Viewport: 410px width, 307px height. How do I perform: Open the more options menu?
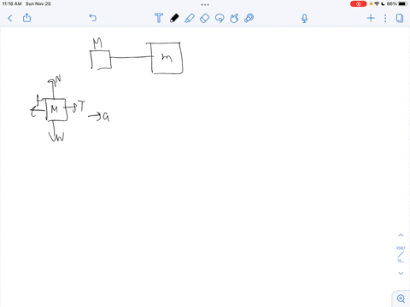point(385,18)
